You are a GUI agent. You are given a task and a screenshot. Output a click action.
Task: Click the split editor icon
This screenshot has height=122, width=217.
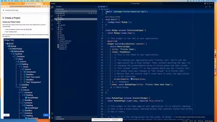(210, 7)
